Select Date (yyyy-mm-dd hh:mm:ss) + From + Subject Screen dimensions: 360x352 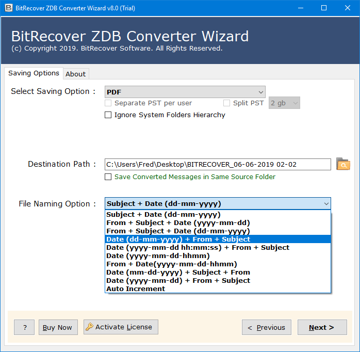click(x=218, y=247)
